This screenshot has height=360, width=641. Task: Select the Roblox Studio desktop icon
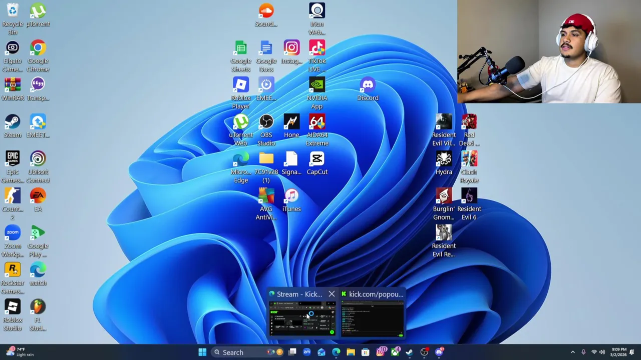coord(13,315)
